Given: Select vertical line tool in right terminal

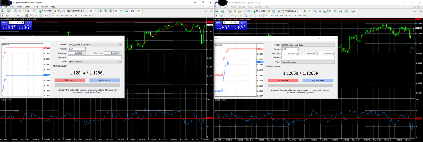Looking at the screenshot, I should (x=227, y=16).
